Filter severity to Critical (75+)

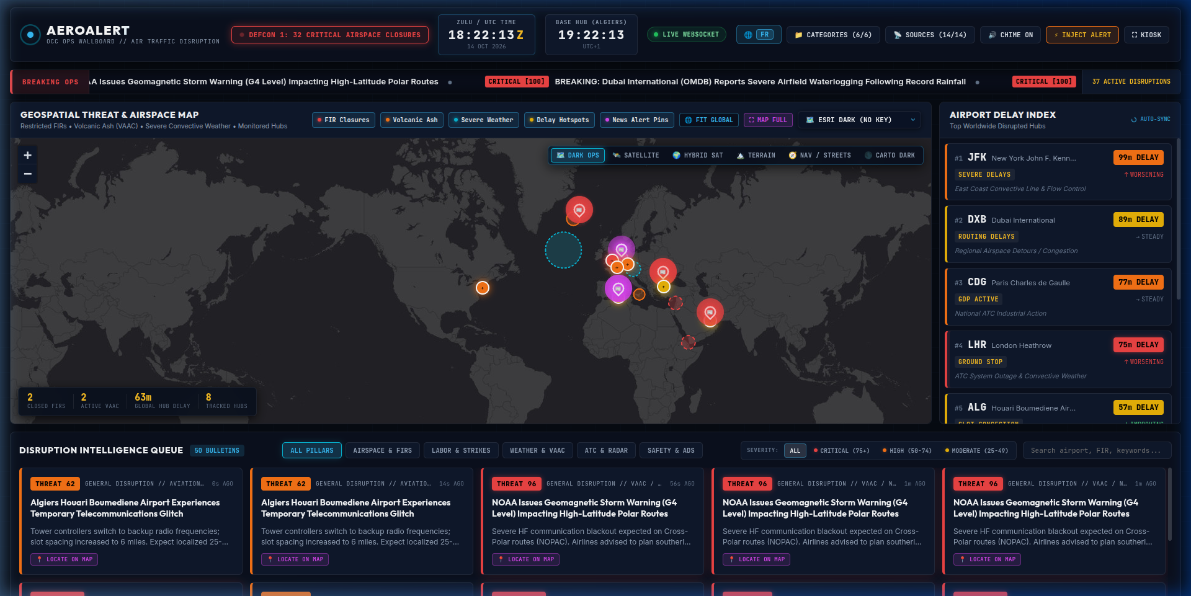click(841, 451)
